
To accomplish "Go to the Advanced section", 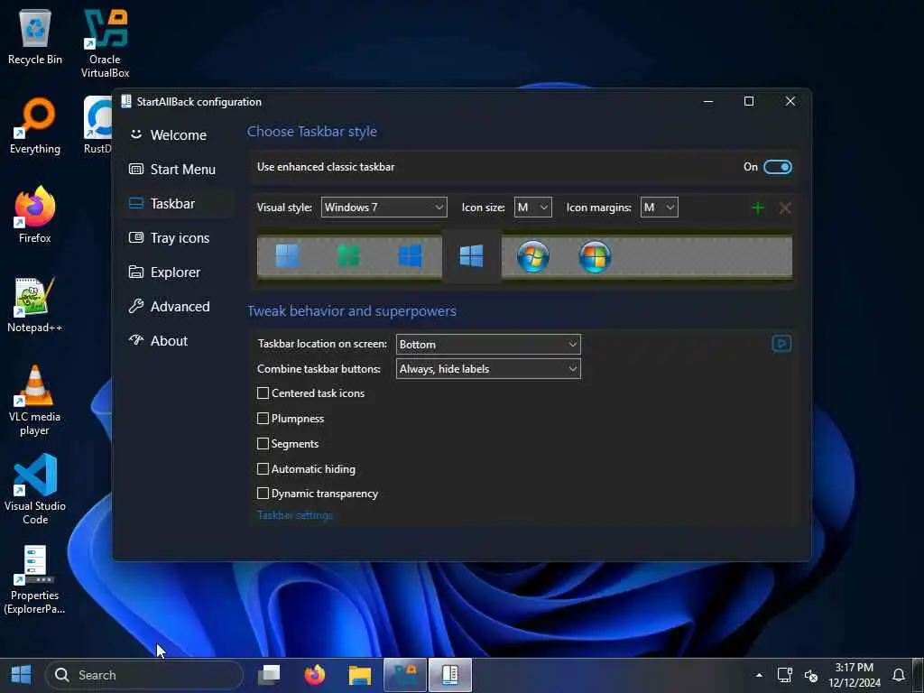I will (x=177, y=307).
